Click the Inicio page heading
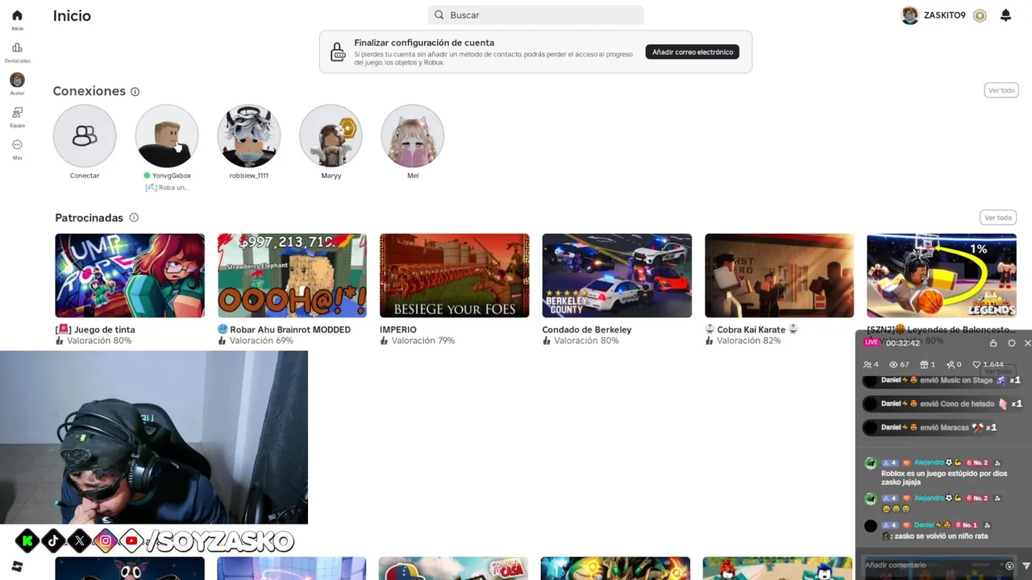1032x580 pixels. coord(72,15)
